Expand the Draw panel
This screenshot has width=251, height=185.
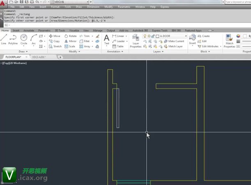click(x=23, y=52)
